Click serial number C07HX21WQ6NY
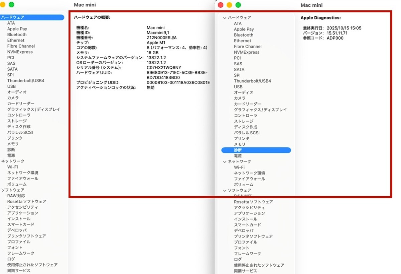 164,68
